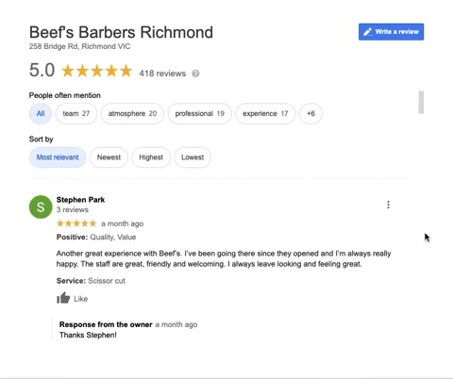Viewport: 453px width, 379px height.
Task: Sort reviews by Most relevant
Action: [x=58, y=157]
